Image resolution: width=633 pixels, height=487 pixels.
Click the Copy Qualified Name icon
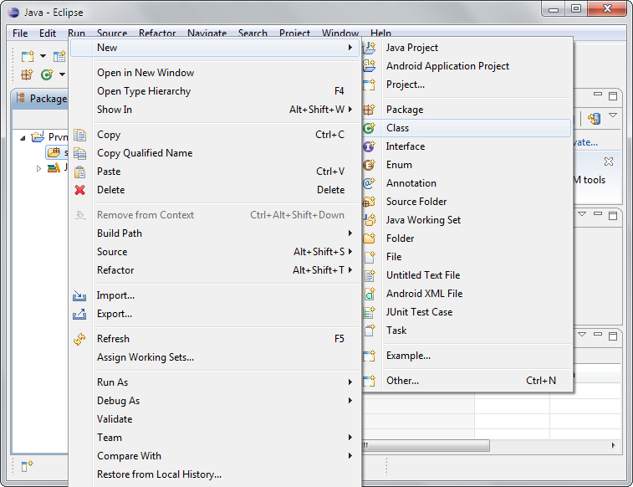[x=80, y=153]
